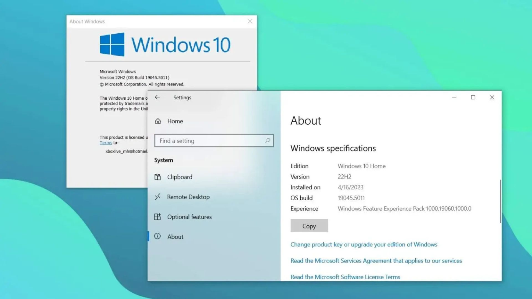The width and height of the screenshot is (532, 299).
Task: Select the Remote Desktop icon
Action: [x=158, y=197]
